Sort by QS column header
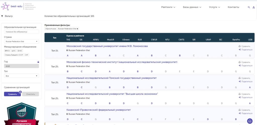 (81, 40)
